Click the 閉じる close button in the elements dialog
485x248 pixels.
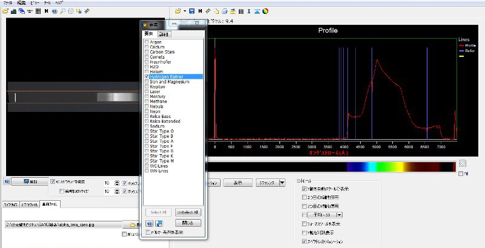[x=187, y=223]
